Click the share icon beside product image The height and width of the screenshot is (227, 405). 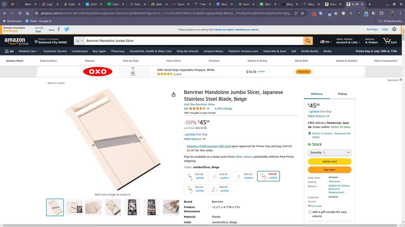[173, 95]
